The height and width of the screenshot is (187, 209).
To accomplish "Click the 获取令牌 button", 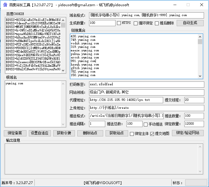I will (x=64, y=133).
